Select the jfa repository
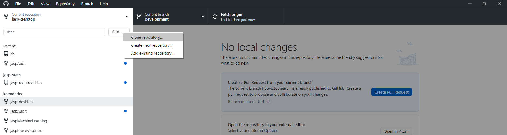Viewport: 507px width, 135px height. tap(67, 54)
